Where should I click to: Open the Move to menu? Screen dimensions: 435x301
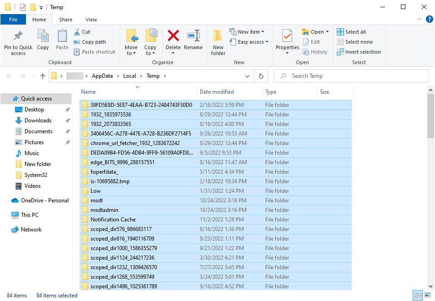click(131, 42)
